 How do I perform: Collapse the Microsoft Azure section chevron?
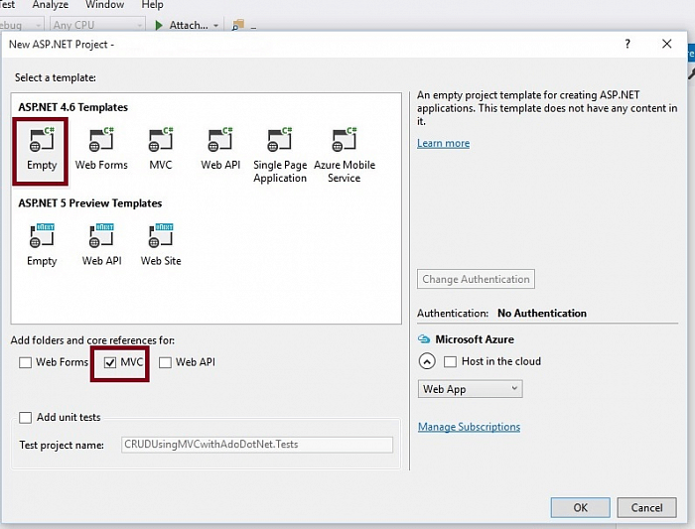(427, 361)
